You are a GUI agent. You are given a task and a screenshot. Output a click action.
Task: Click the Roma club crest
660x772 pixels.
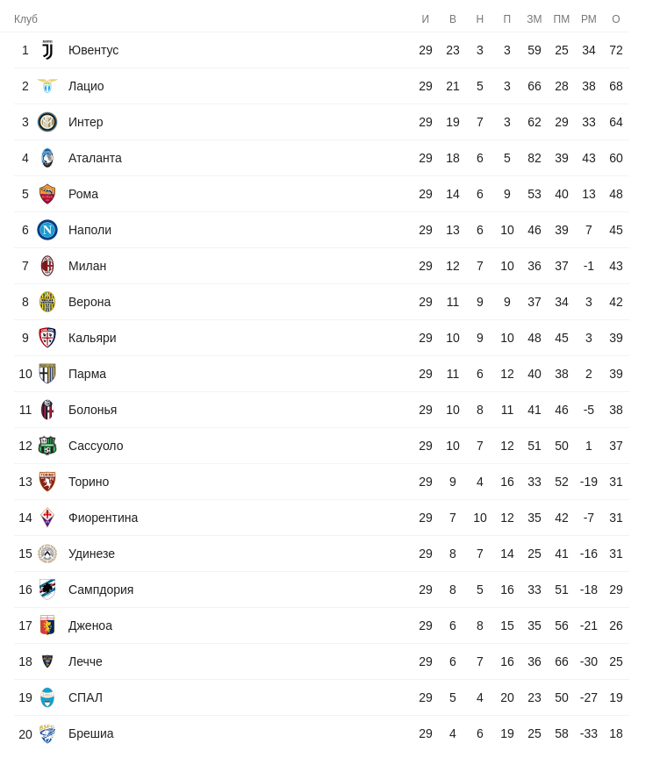[x=47, y=194]
